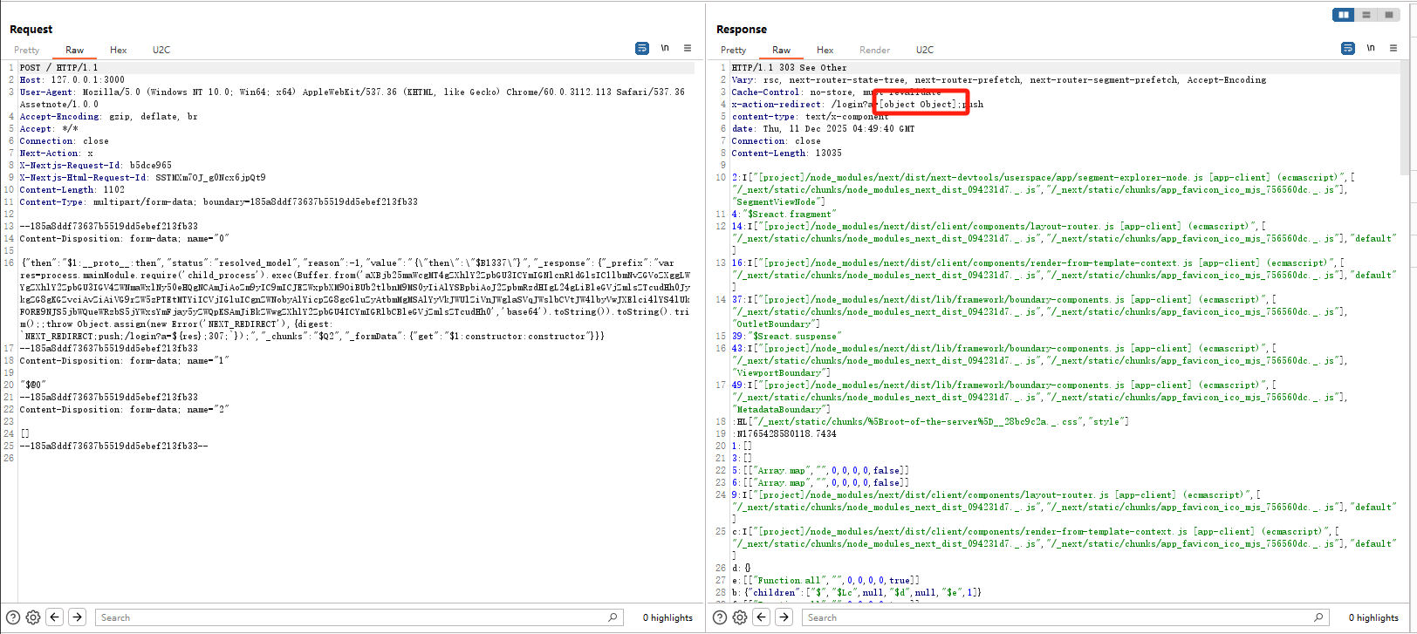Viewport: 1417px width, 634px height.
Task: Switch Response view to the Hex tab
Action: (825, 50)
